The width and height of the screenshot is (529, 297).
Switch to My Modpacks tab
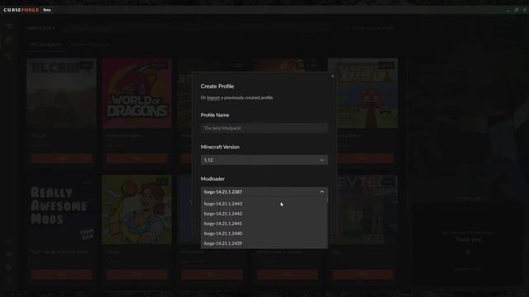[46, 44]
